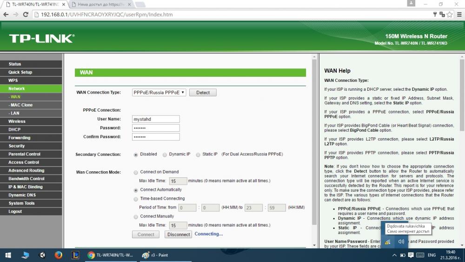
Task: Open the Wireless sidebar menu
Action: (x=31, y=121)
